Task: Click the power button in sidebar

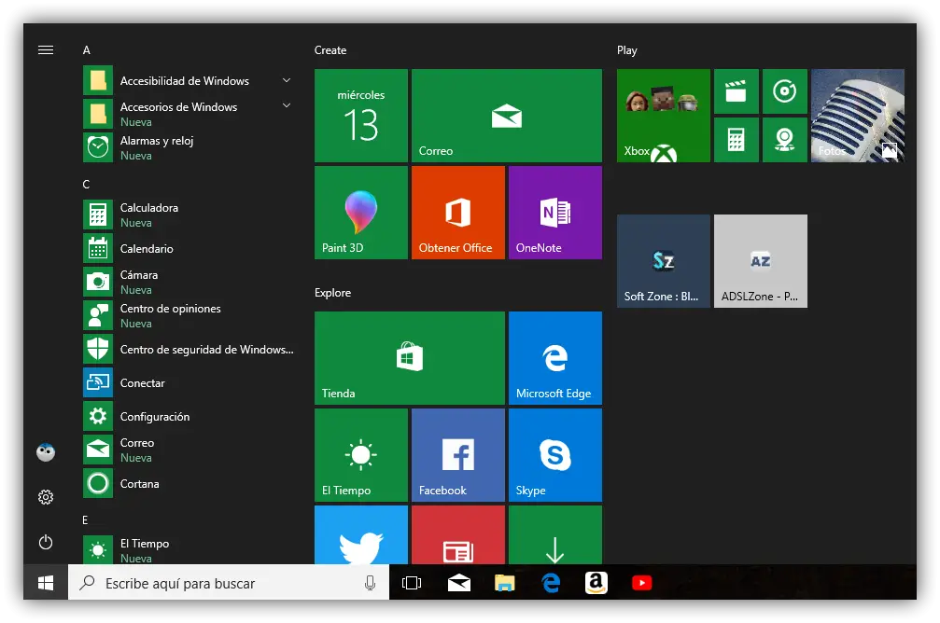Action: (45, 542)
